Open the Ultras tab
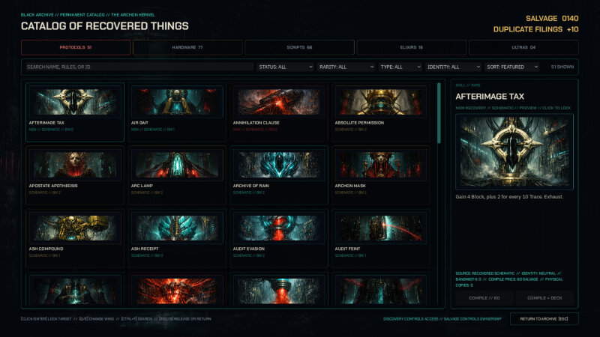 523,47
